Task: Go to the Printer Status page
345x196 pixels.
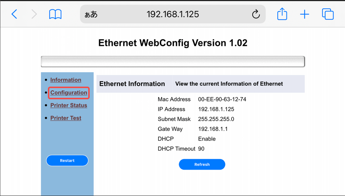Action: pyautogui.click(x=69, y=105)
